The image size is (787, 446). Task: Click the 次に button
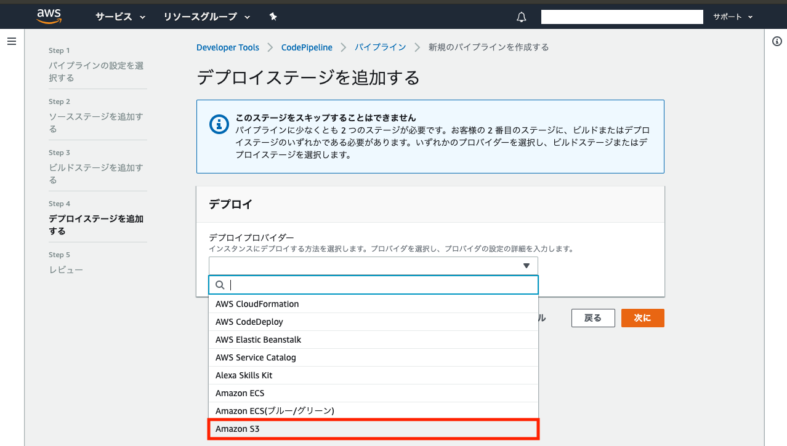click(x=642, y=317)
